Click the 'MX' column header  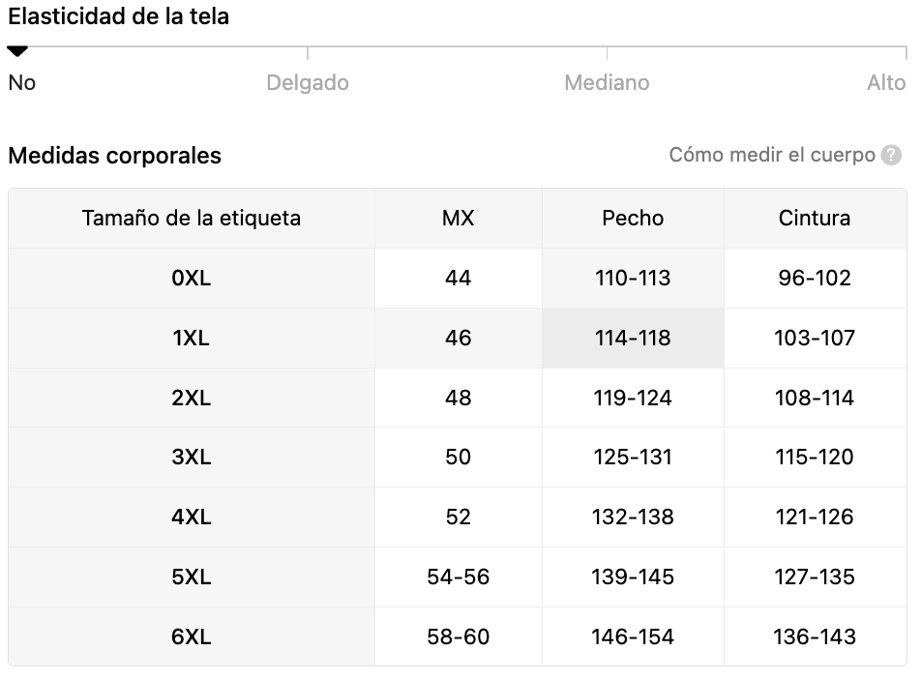tap(459, 219)
